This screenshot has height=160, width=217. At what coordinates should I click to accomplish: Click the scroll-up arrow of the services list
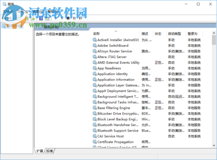(x=214, y=33)
